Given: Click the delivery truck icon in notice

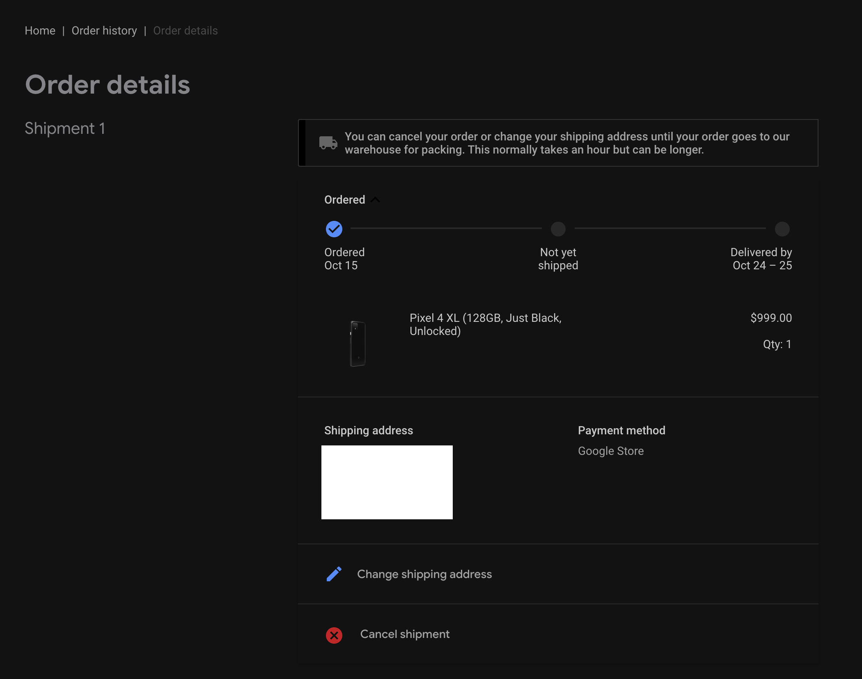Looking at the screenshot, I should [328, 143].
